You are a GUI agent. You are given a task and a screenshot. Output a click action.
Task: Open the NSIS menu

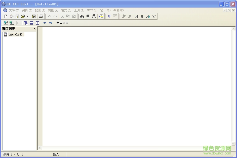[92, 10]
